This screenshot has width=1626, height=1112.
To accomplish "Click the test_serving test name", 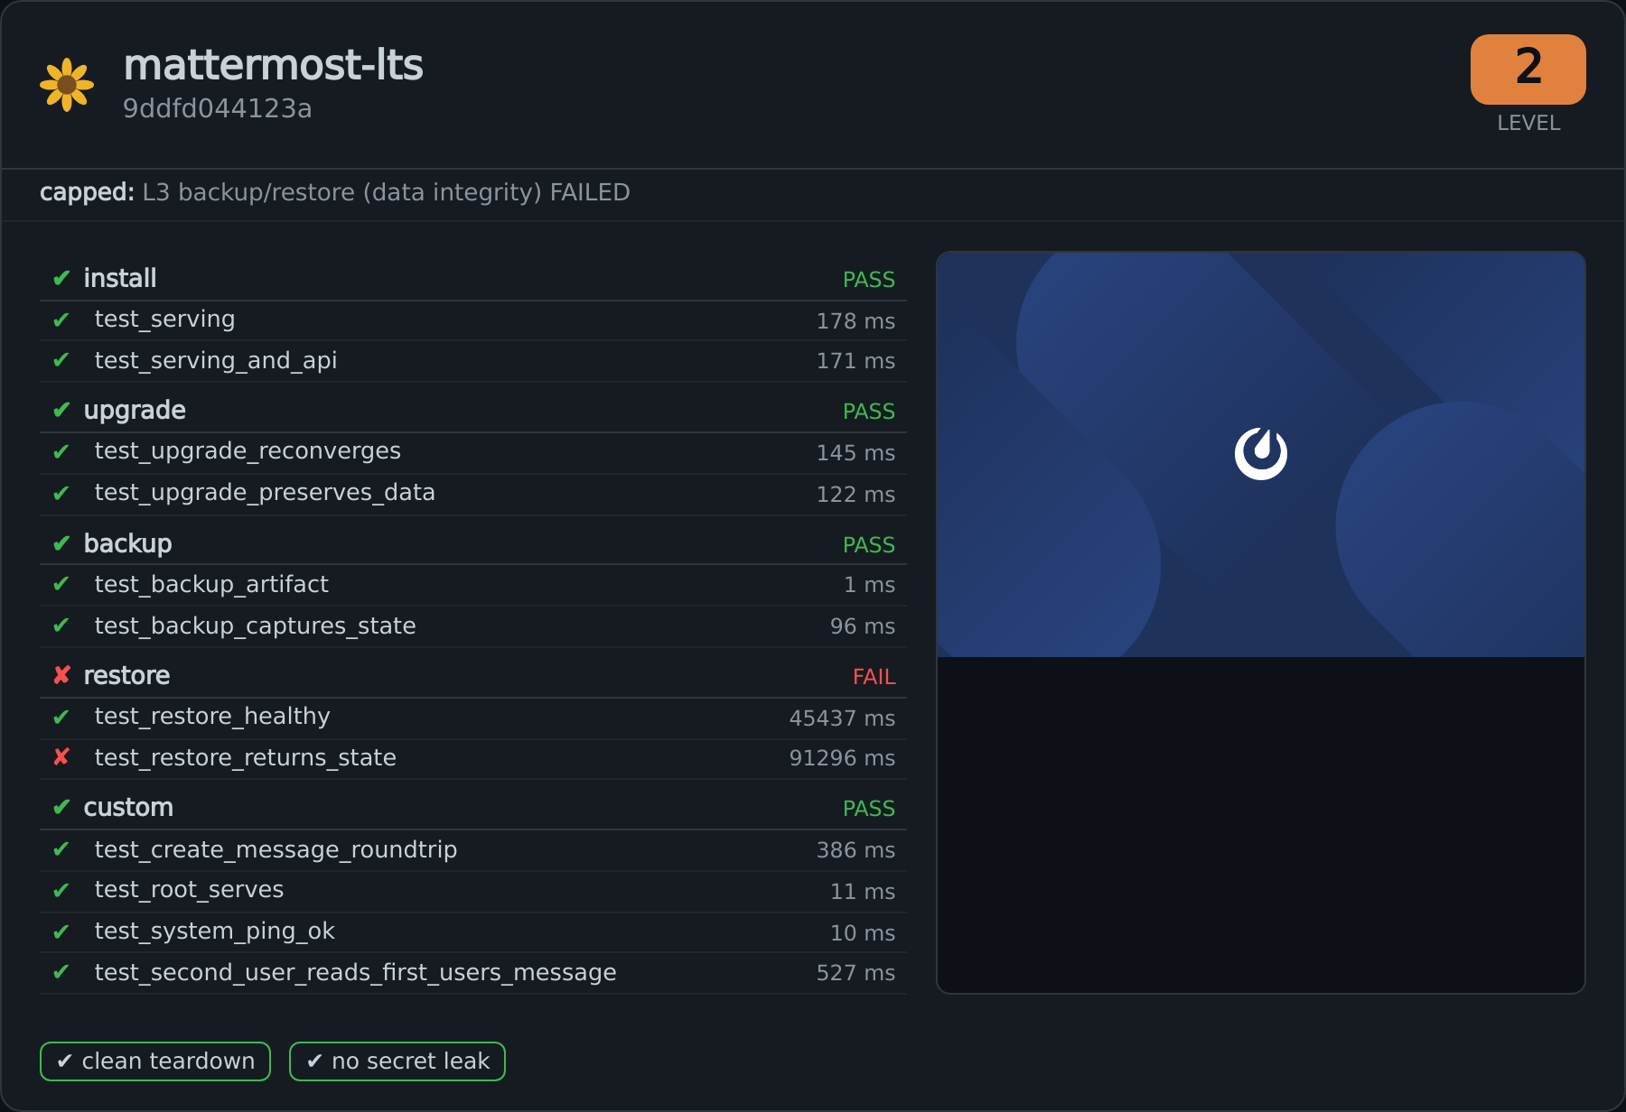I will tap(165, 320).
